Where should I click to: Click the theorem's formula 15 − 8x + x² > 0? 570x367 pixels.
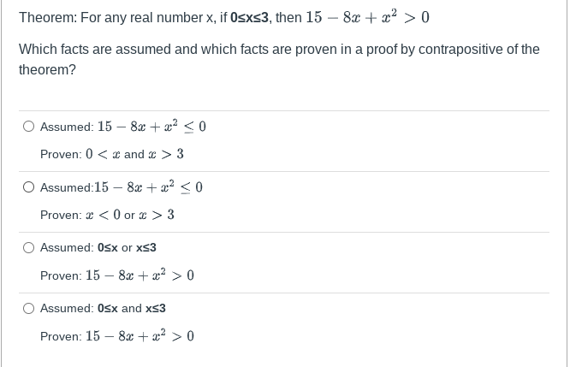[367, 17]
